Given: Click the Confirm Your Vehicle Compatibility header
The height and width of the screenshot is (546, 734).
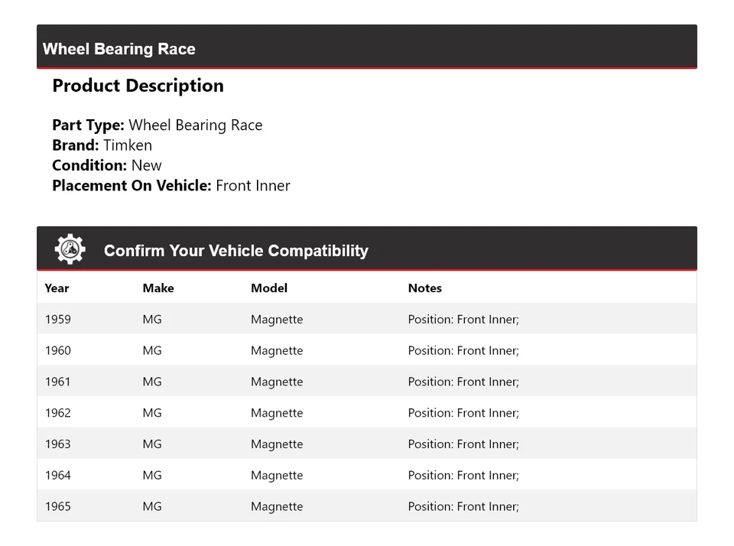Looking at the screenshot, I should [x=236, y=250].
